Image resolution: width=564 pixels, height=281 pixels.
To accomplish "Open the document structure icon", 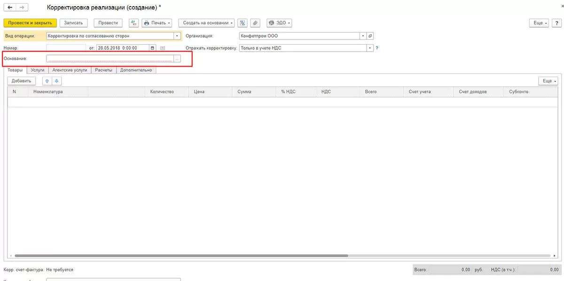I will 243,23.
